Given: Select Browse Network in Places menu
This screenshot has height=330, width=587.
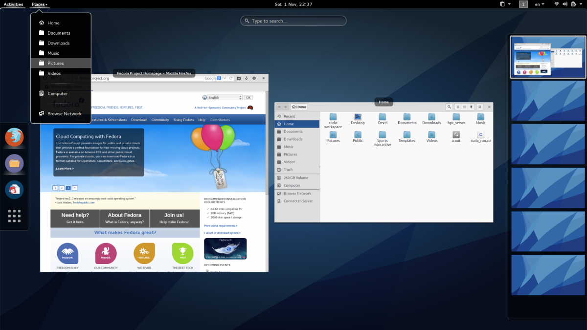Looking at the screenshot, I should (61, 113).
